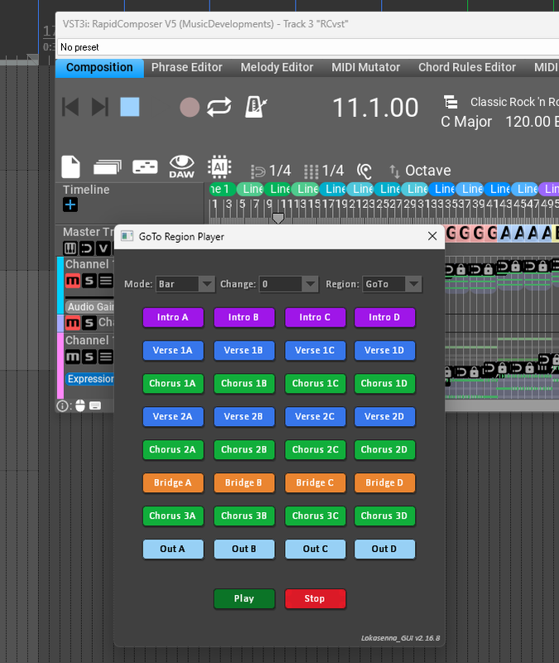Change note snap 1/4 setting
Image resolution: width=559 pixels, height=663 pixels.
tap(271, 171)
